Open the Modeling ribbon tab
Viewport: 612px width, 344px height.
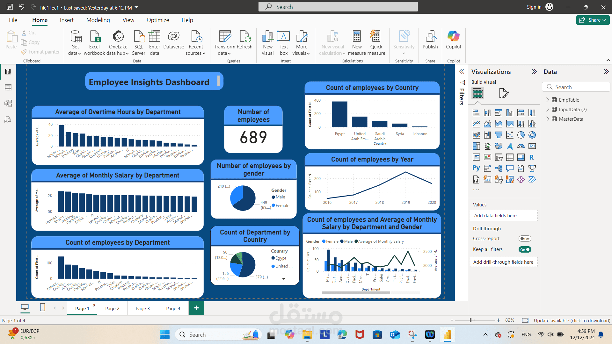(98, 20)
